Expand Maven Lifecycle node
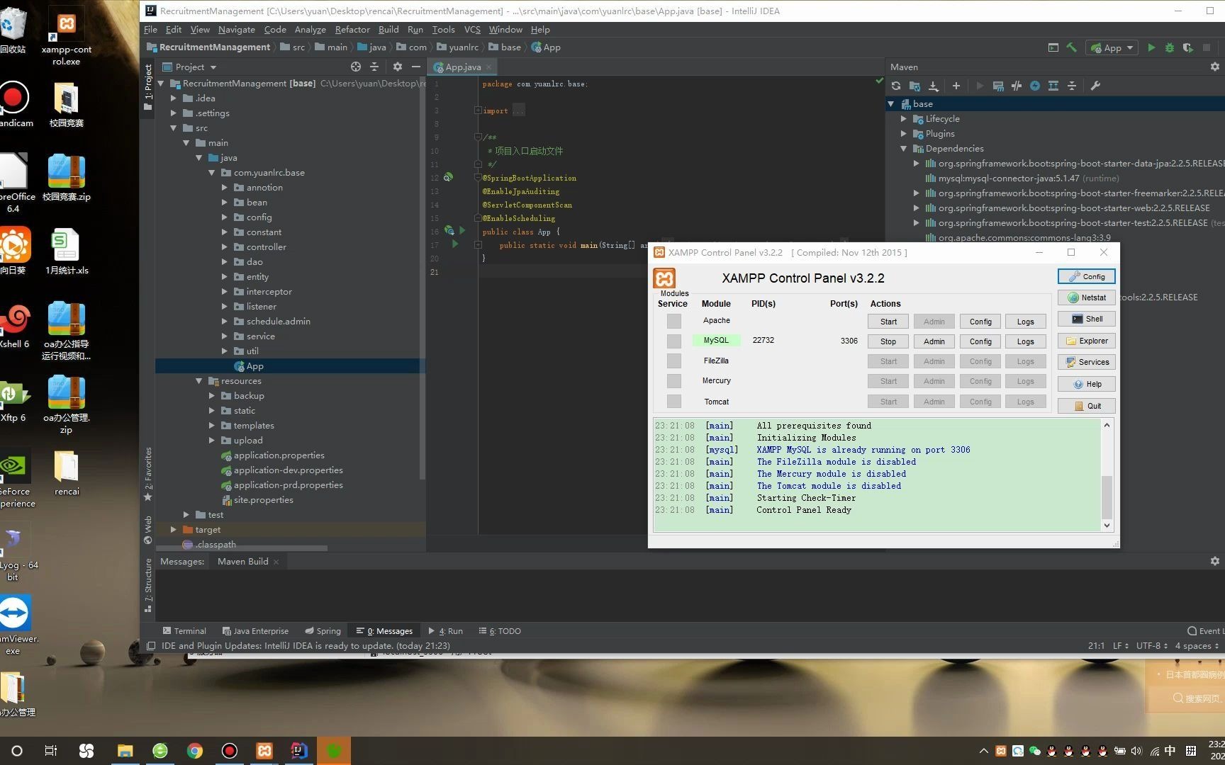The width and height of the screenshot is (1225, 765). [x=904, y=118]
